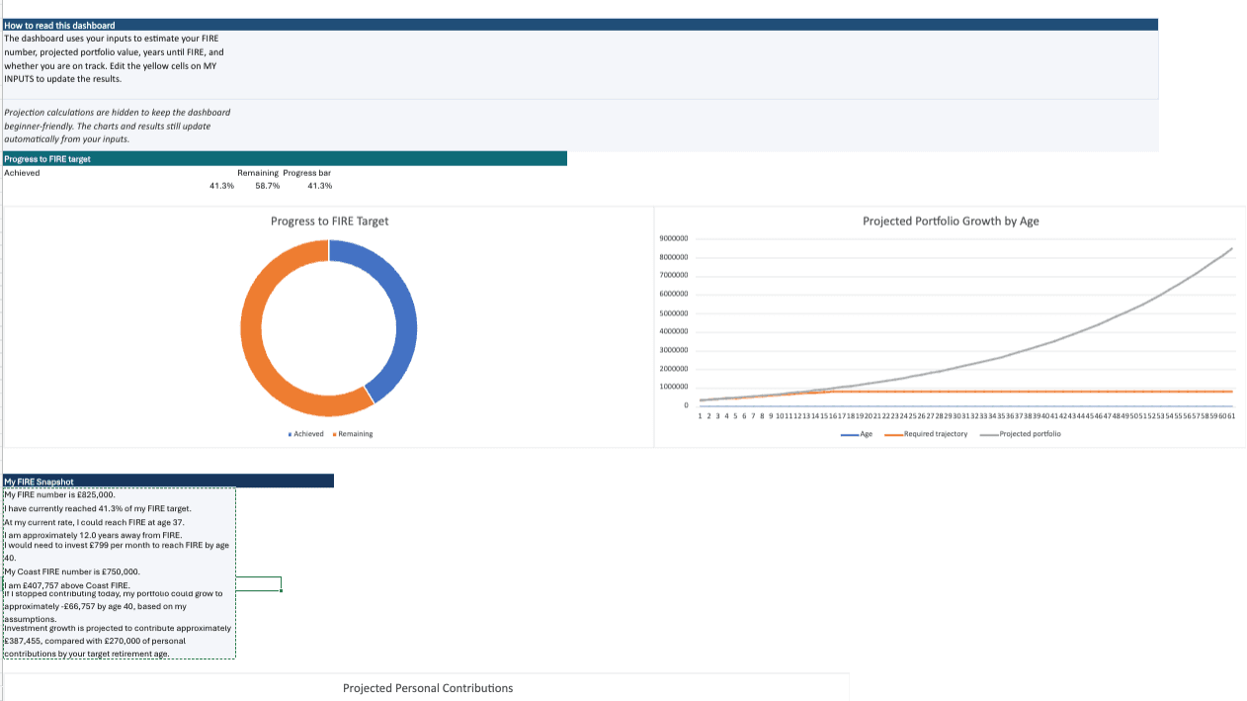
Task: Select the 'Achieved' label cell
Action: pyautogui.click(x=23, y=173)
